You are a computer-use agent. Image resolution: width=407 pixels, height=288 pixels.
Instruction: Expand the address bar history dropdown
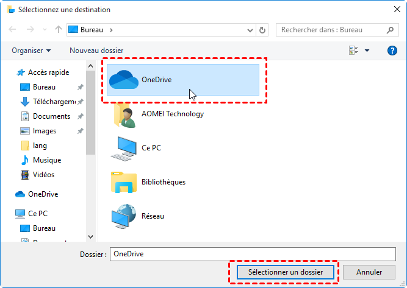click(250, 30)
